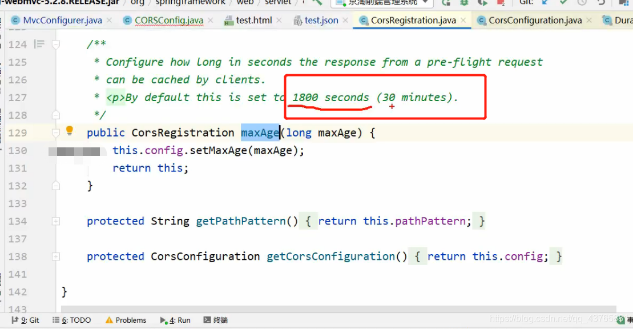Click the highlighted maxAge method name
Screen dimensions: 633x329
pos(260,133)
